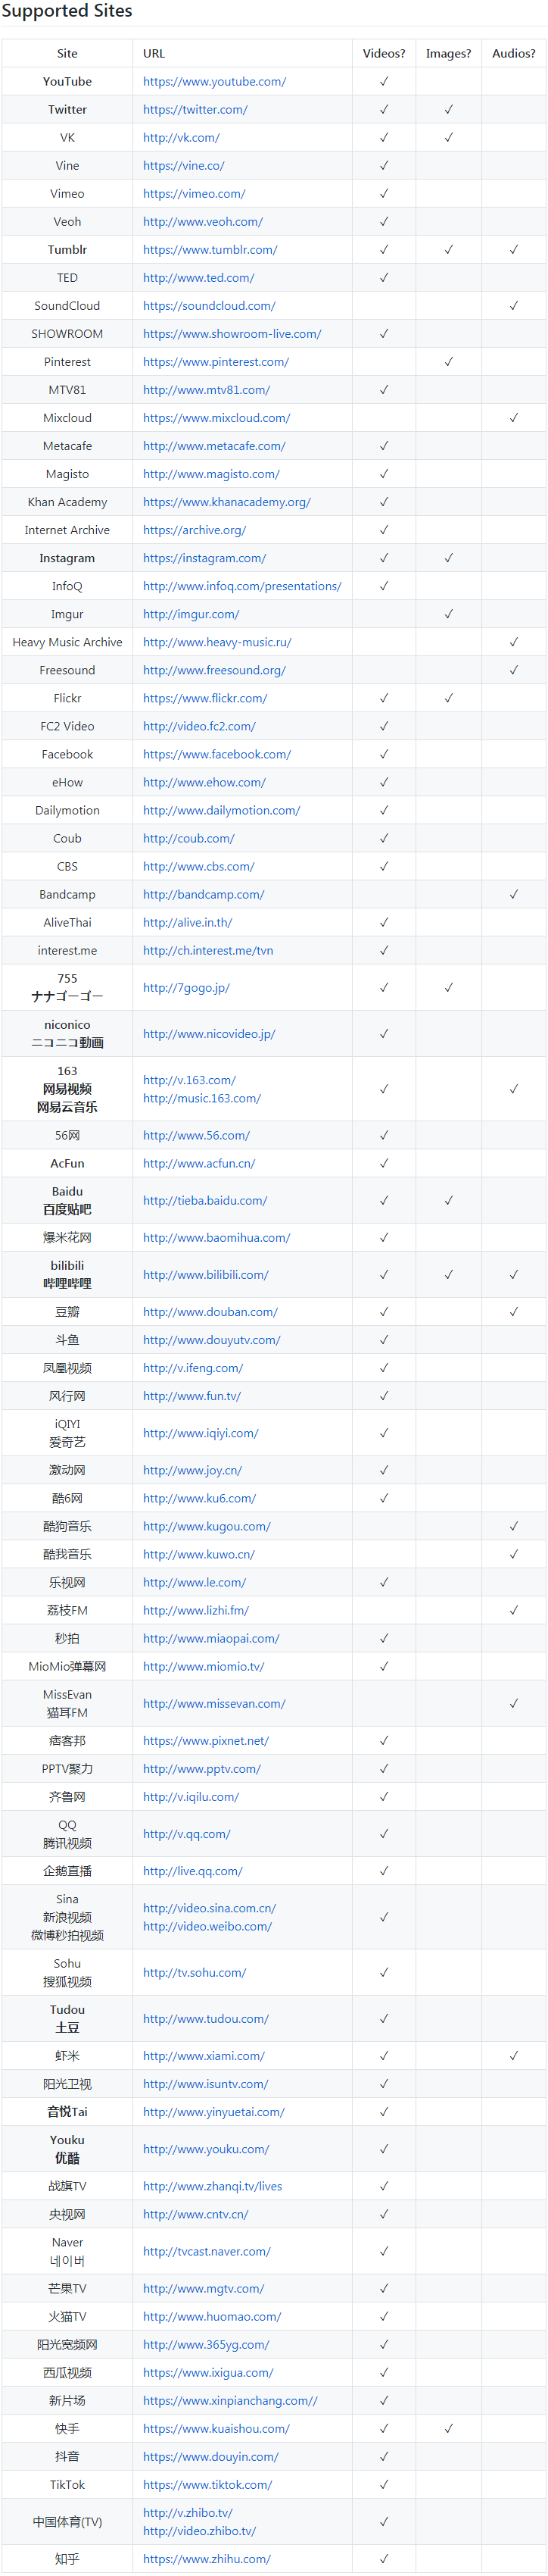The height and width of the screenshot is (2576, 548).
Task: Follow the soundcloud.com link
Action: click(x=209, y=306)
